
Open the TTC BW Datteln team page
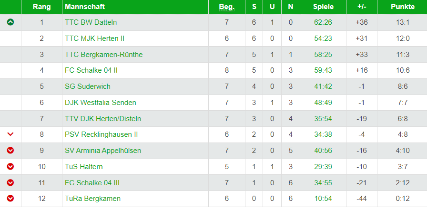(91, 22)
